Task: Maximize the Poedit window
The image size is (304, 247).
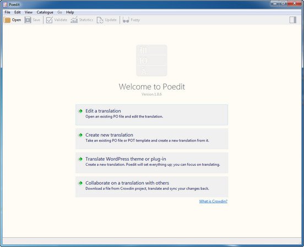Action: [283, 3]
